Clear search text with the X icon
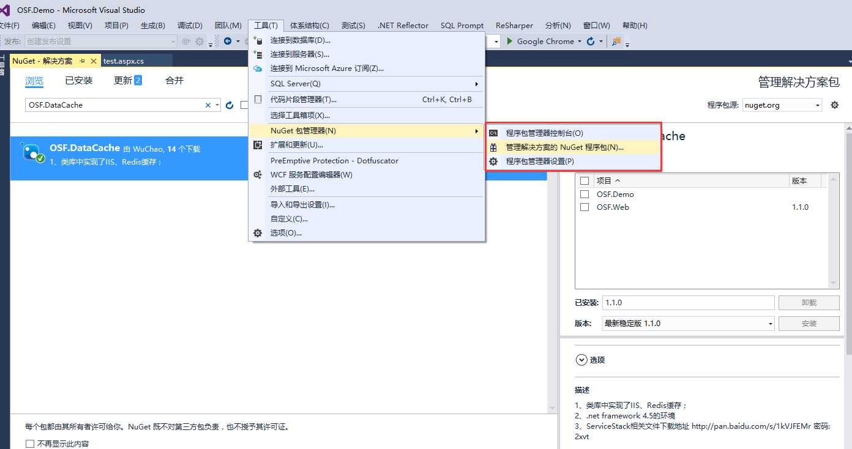Screen dimensions: 852x449 click(x=208, y=105)
